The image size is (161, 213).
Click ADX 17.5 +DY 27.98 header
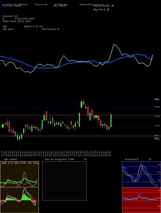(20, 163)
